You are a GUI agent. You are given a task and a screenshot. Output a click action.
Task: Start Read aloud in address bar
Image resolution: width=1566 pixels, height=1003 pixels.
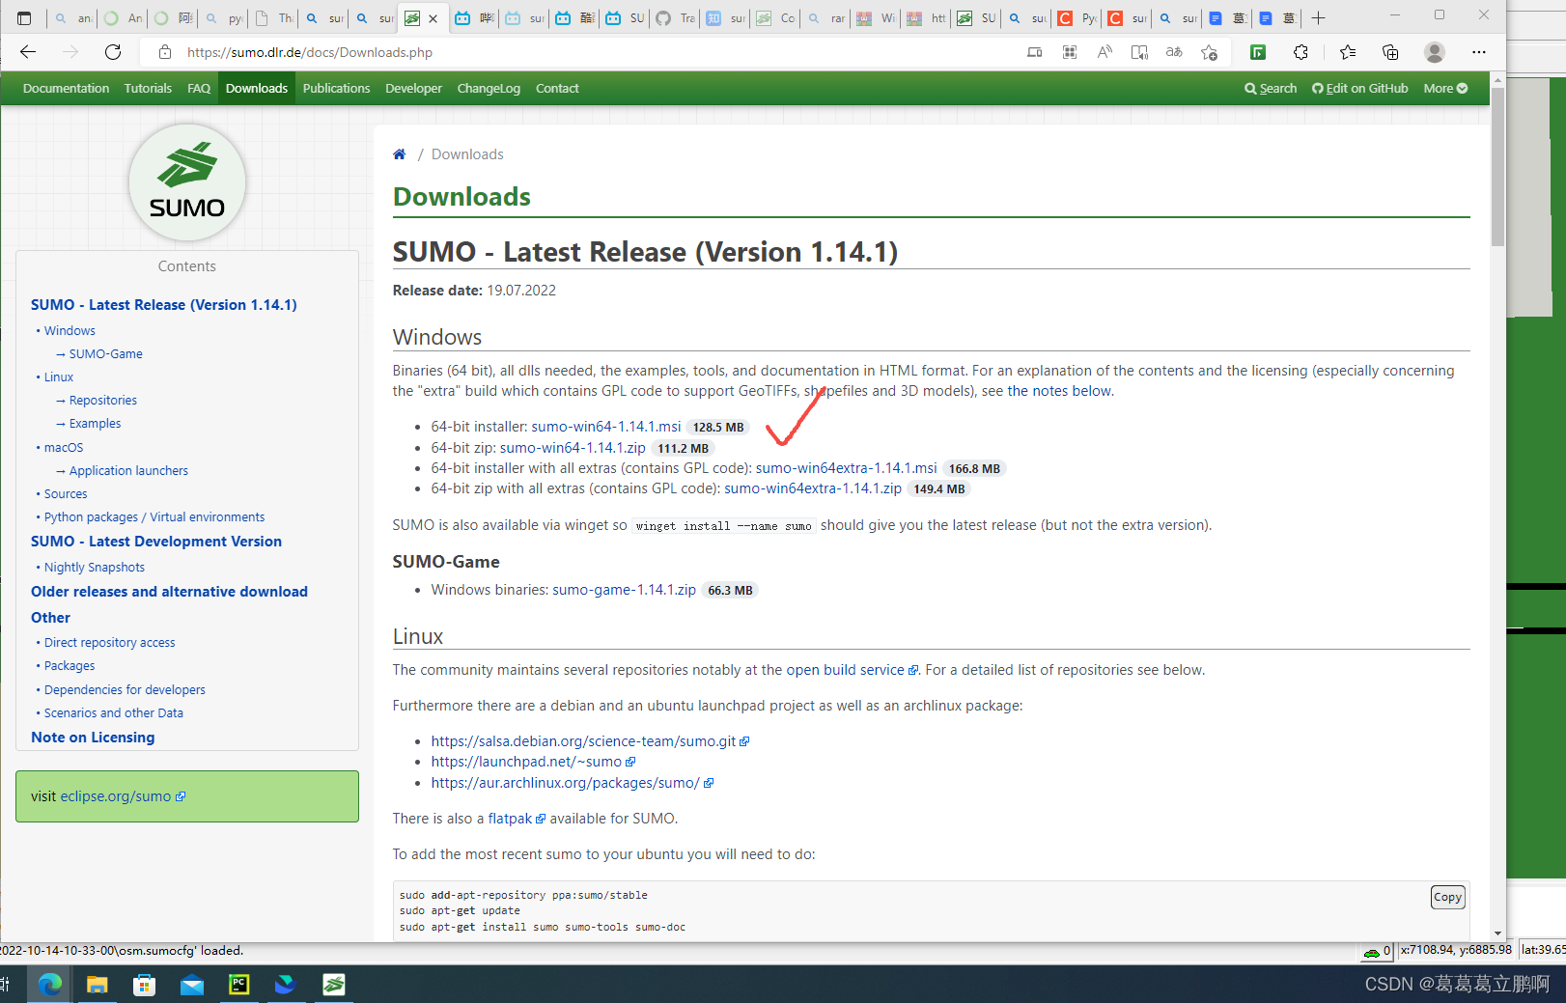(x=1105, y=52)
